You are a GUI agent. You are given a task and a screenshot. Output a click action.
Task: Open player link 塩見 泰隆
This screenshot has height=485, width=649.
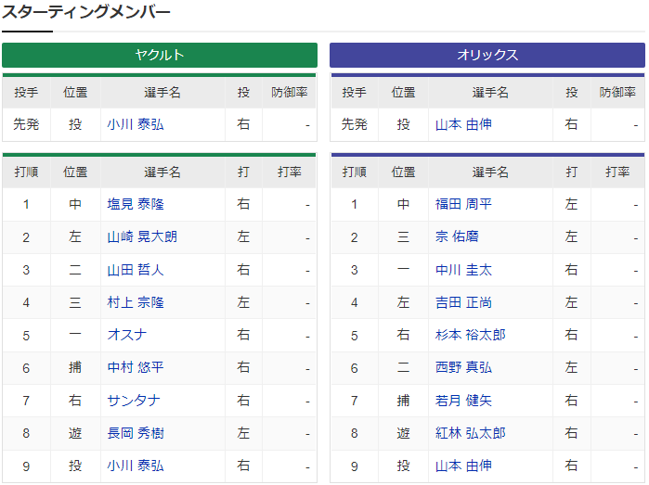136,204
